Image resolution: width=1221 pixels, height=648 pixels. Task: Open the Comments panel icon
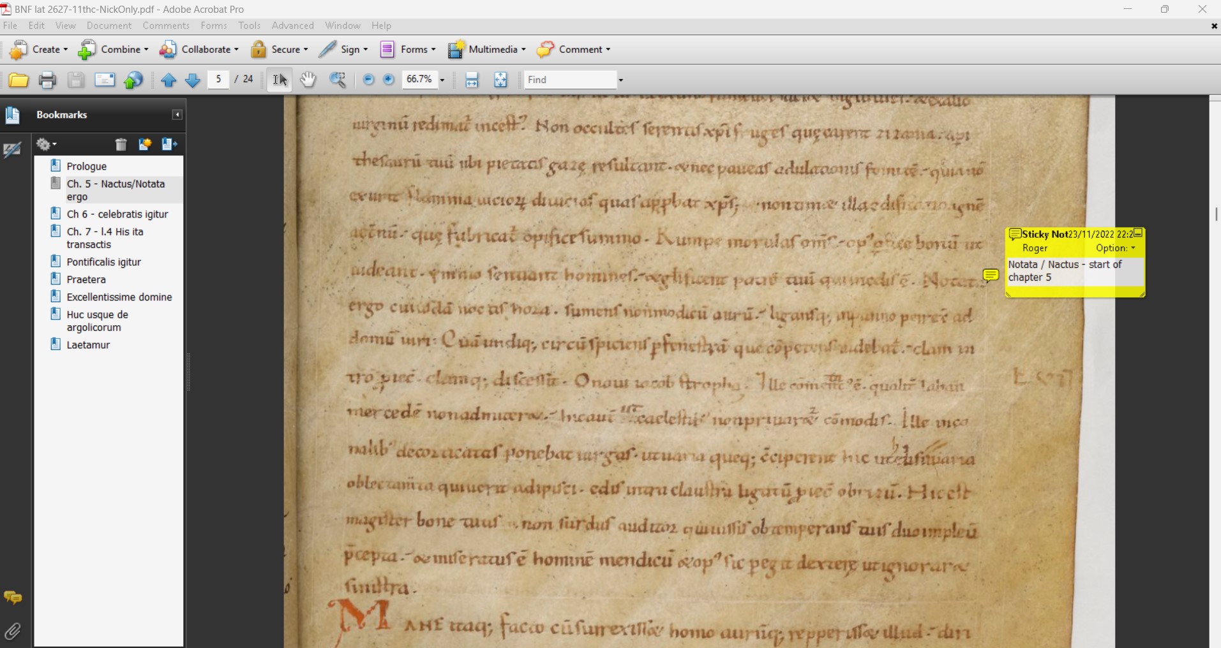pyautogui.click(x=13, y=598)
